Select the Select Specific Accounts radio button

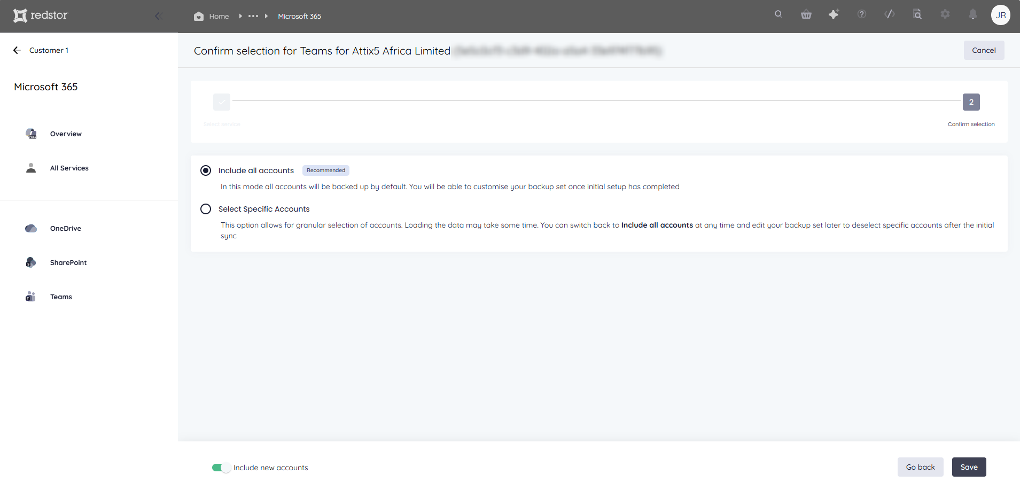pyautogui.click(x=206, y=209)
